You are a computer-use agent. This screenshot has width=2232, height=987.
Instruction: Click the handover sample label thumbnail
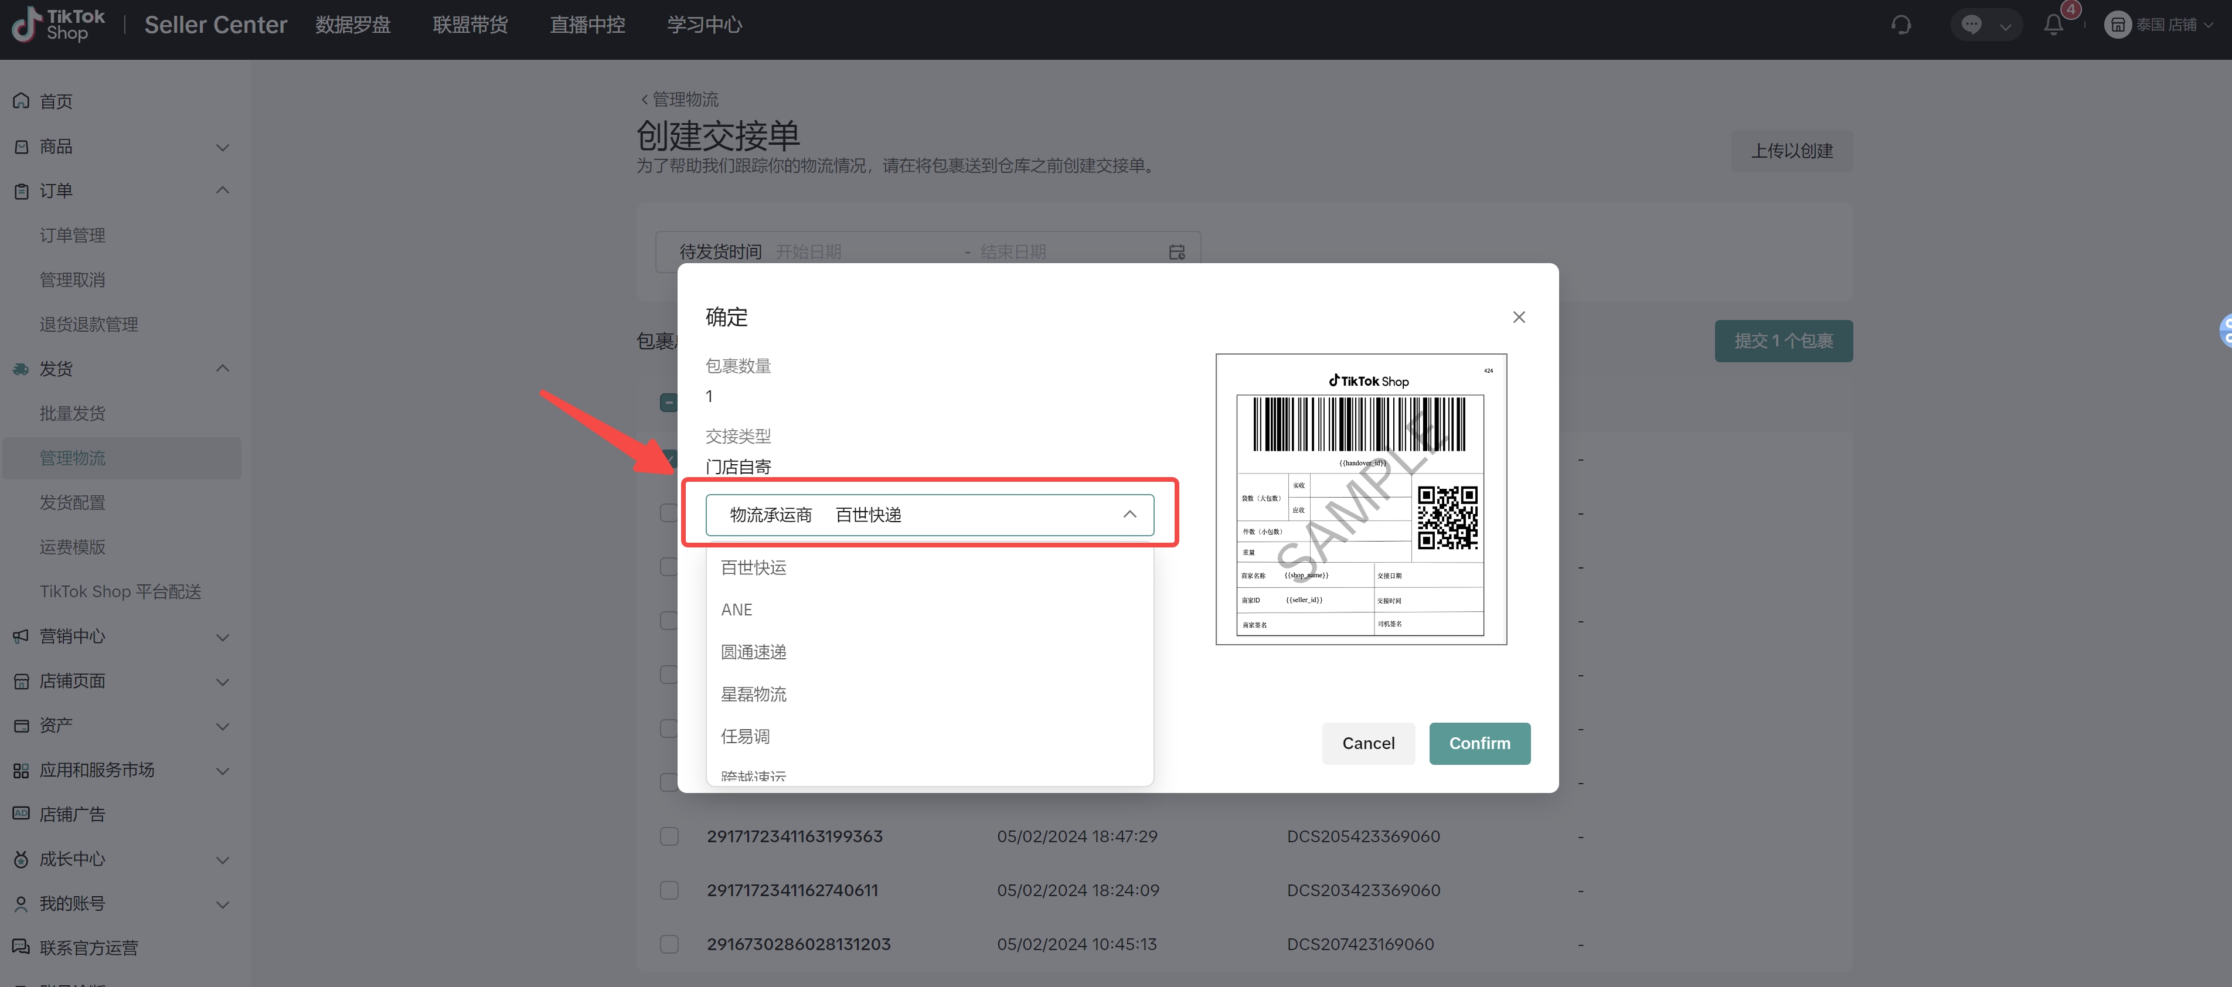point(1360,499)
